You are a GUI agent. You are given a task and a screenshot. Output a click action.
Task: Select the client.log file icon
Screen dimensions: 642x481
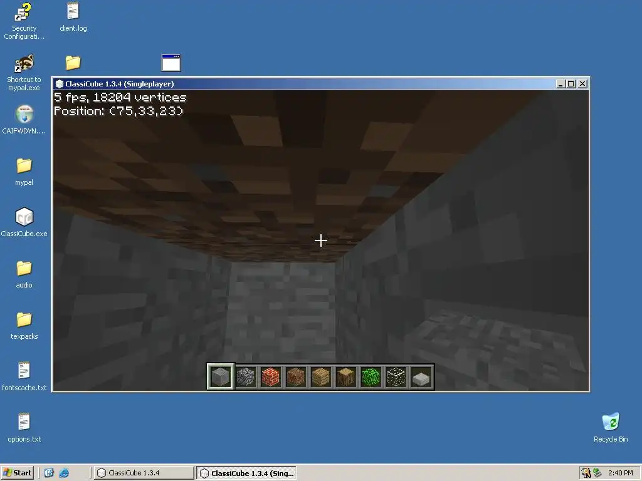pos(73,17)
